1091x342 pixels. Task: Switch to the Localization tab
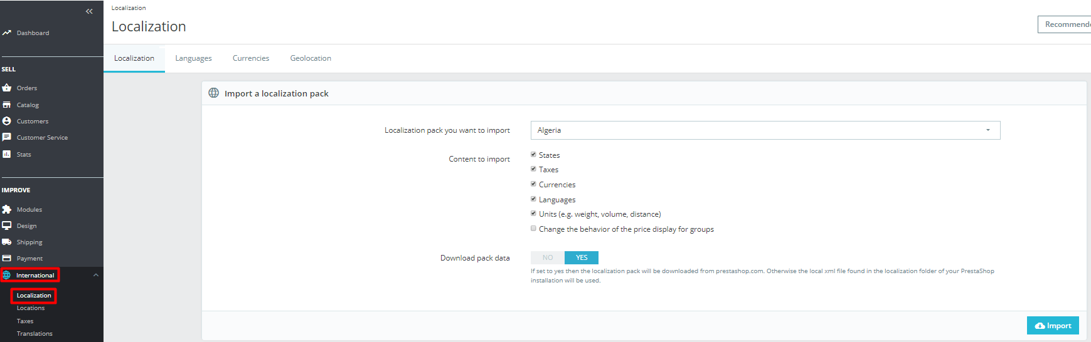coord(134,58)
